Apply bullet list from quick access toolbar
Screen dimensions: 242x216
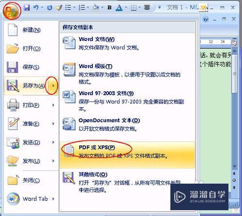[x=68, y=7]
